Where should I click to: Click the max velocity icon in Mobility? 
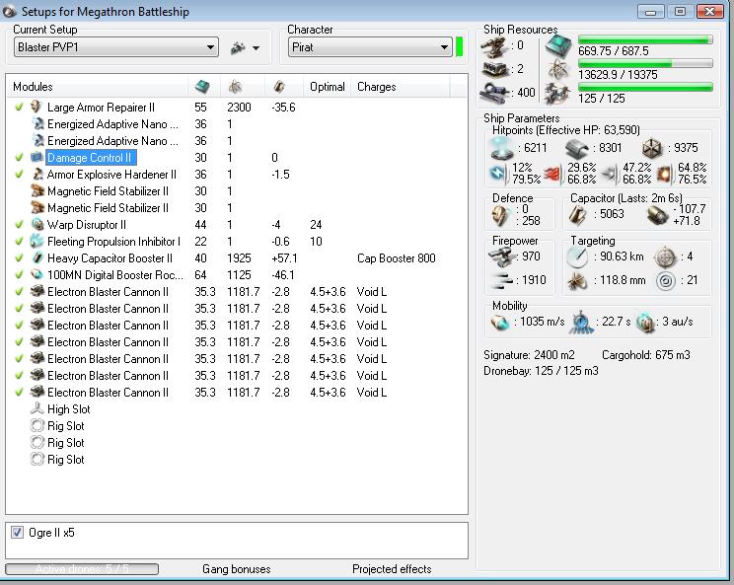point(500,322)
